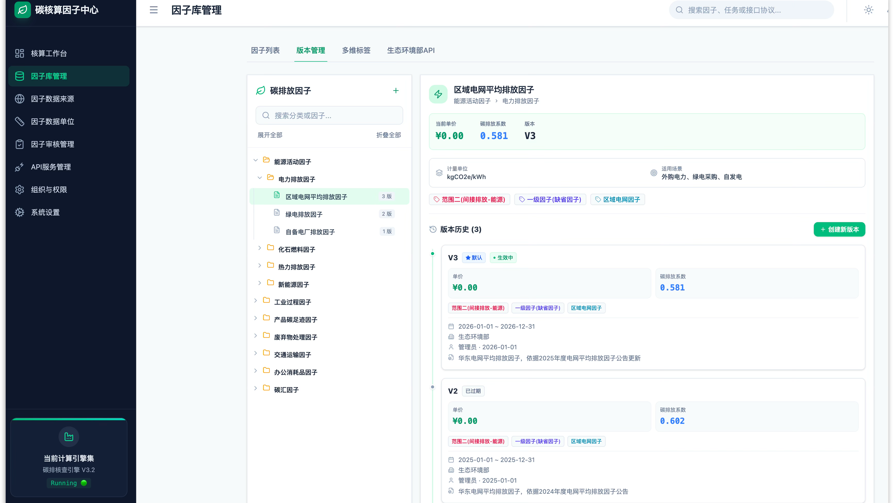Viewport: 894px width, 503px height.
Task: Click the 已过期 badge on V2
Action: [473, 391]
